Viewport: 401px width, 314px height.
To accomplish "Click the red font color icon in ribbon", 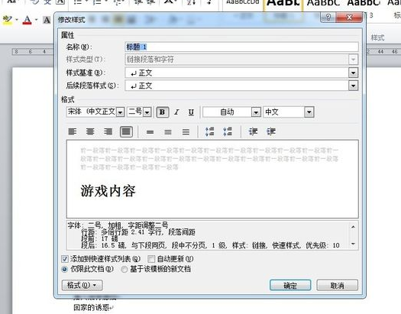I will click(27, 20).
